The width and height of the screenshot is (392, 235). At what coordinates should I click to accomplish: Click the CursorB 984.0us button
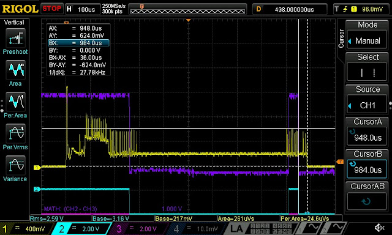[x=367, y=170]
